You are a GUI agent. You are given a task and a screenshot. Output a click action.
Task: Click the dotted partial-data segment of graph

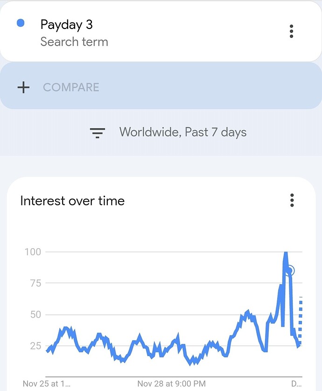(x=301, y=321)
